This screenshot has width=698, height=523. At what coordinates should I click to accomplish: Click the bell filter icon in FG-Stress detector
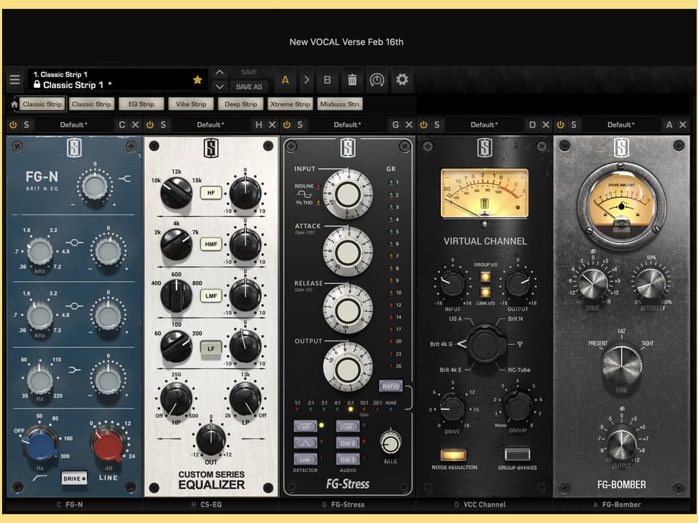point(305,443)
